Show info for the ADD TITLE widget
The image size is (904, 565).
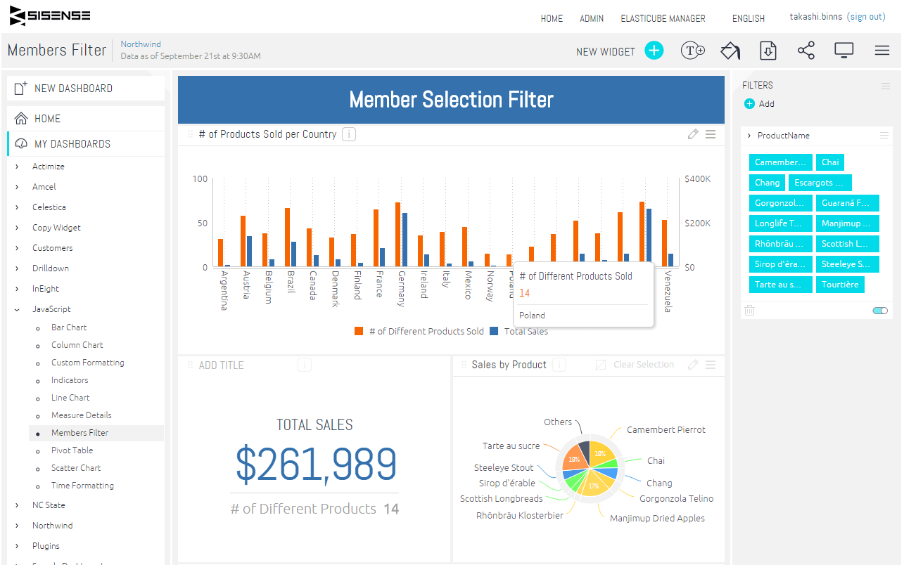pyautogui.click(x=305, y=365)
